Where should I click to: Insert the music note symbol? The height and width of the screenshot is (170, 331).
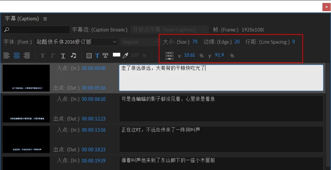click(73, 55)
